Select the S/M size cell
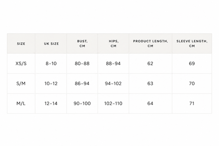Viewport: 219px width, 146px height. click(21, 84)
